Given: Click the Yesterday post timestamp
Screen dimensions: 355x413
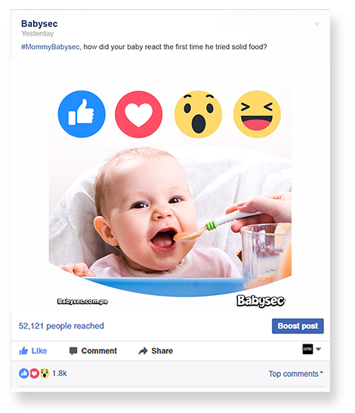Looking at the screenshot, I should 38,34.
